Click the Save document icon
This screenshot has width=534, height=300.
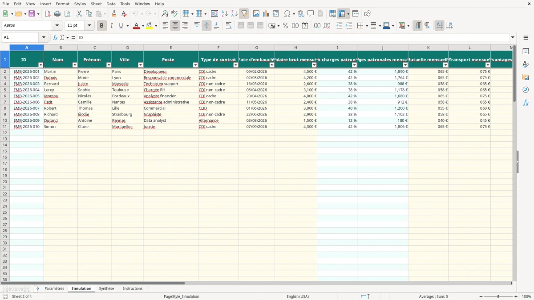point(32,14)
